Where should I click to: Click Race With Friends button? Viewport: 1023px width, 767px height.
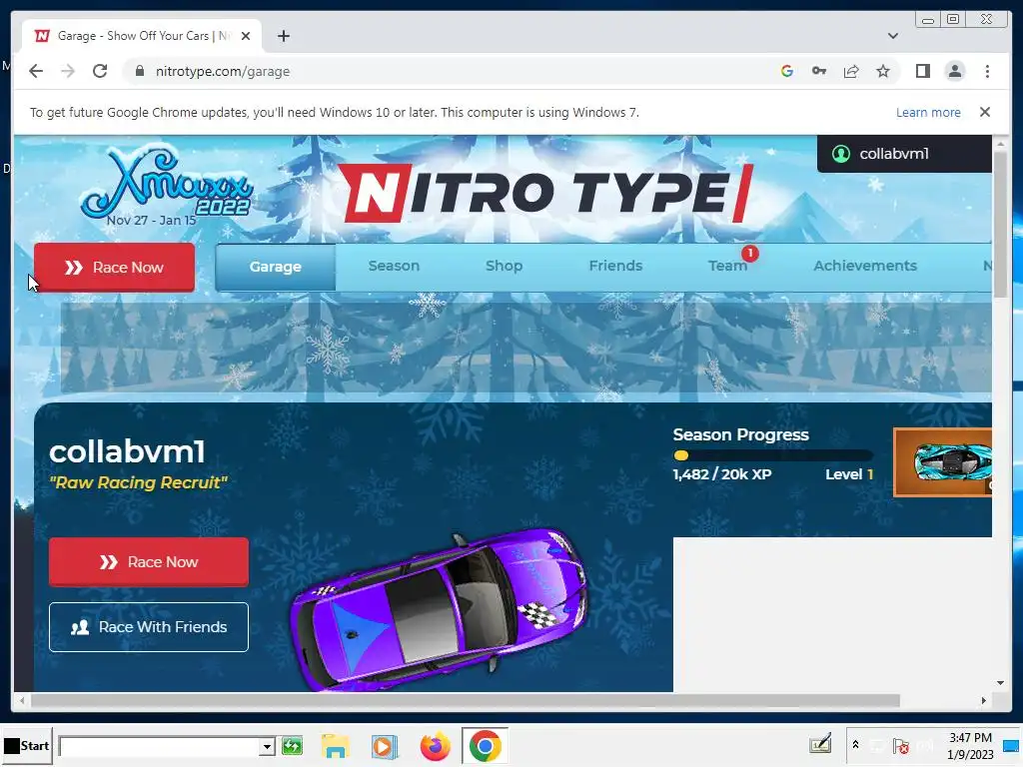[149, 627]
